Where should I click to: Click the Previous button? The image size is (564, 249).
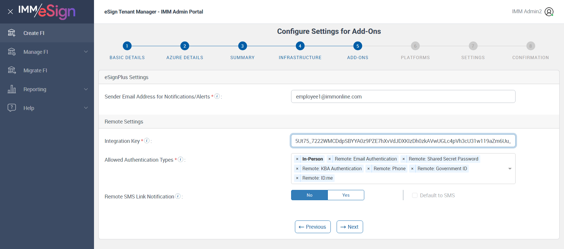click(x=313, y=227)
